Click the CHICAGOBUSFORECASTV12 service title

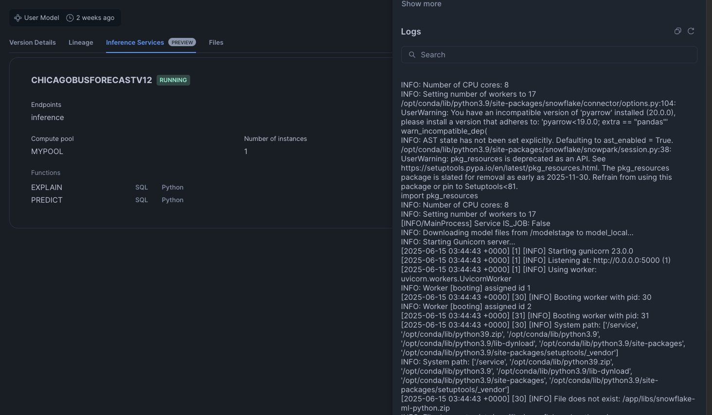point(91,80)
